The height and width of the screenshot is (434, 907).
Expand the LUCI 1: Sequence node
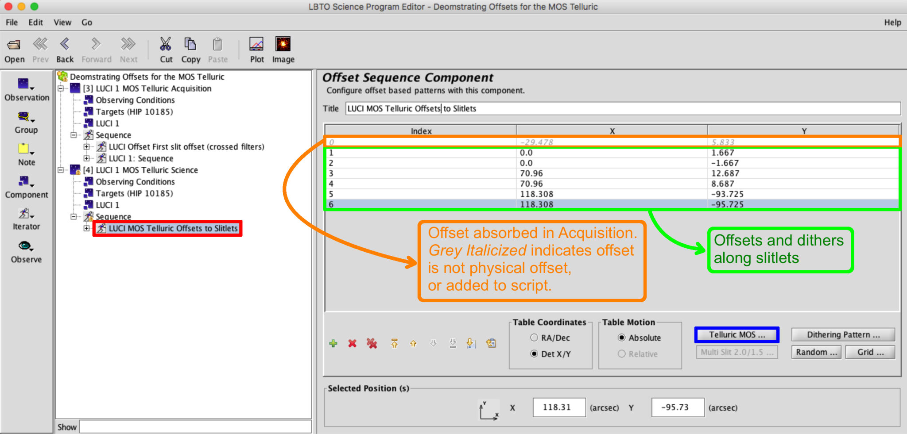[x=87, y=158]
